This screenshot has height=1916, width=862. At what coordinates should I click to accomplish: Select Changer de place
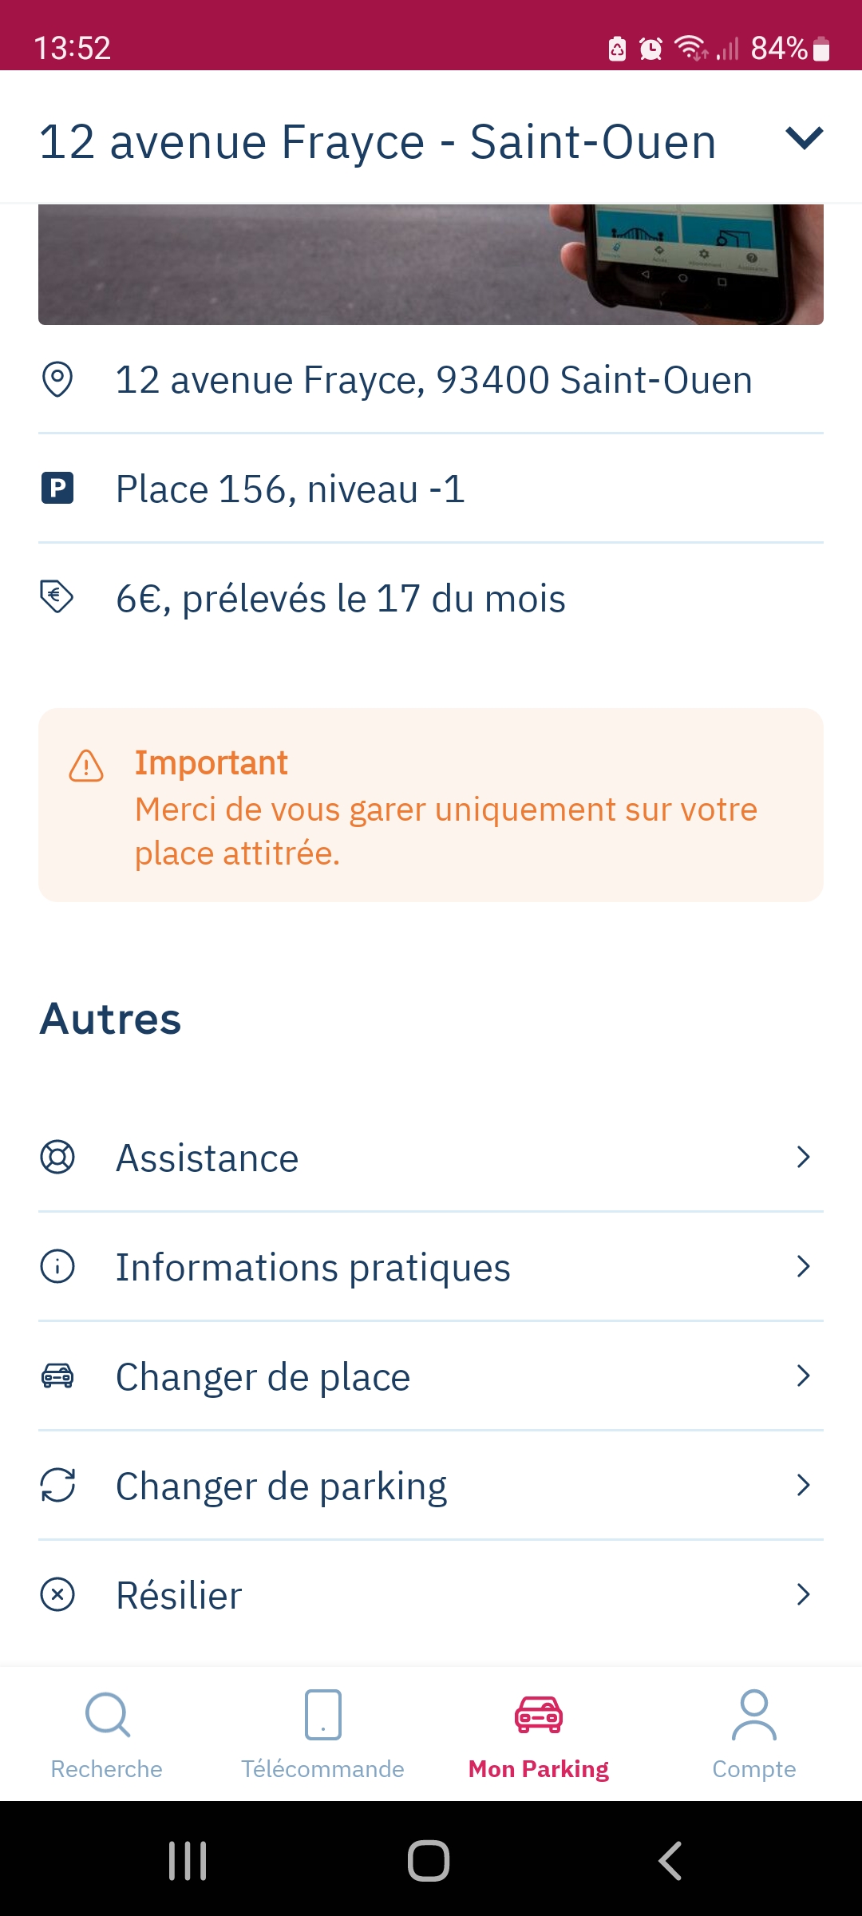tap(431, 1376)
